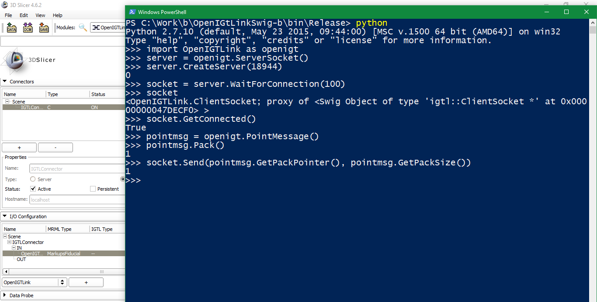Image resolution: width=597 pixels, height=302 pixels.
Task: Click the Load DATA toolbar icon
Action: click(x=12, y=28)
